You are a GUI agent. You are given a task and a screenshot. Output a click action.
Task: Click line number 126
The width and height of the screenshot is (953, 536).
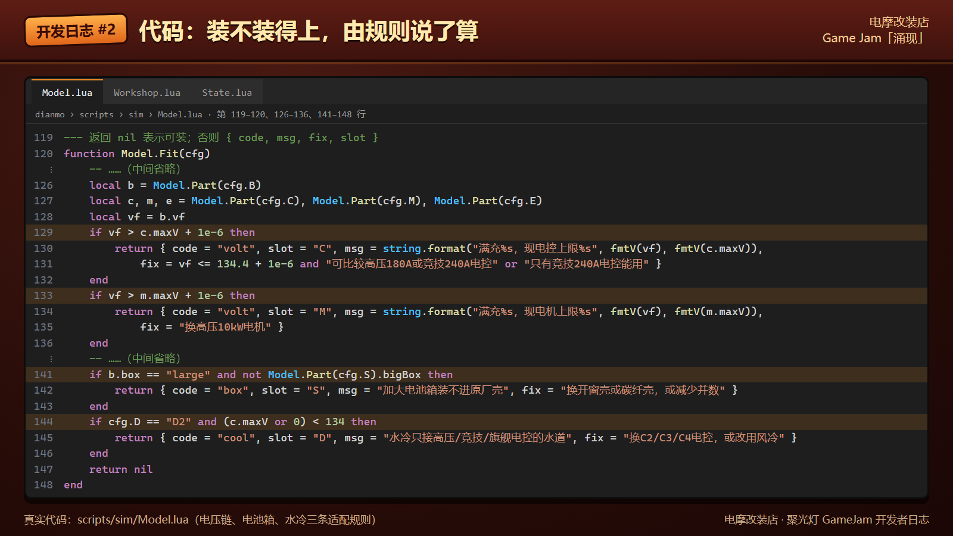(x=43, y=185)
